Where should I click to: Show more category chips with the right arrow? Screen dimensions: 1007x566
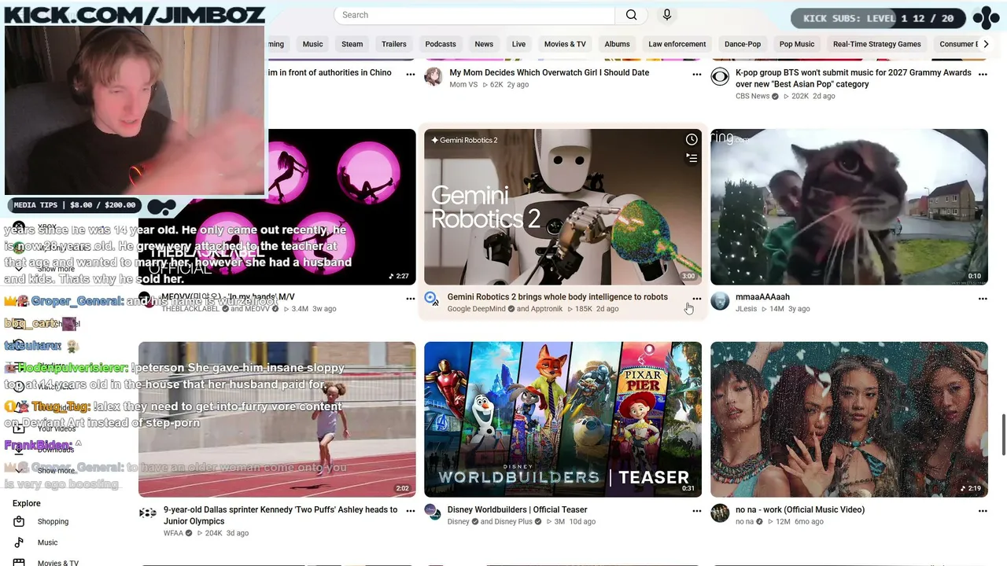pos(986,44)
